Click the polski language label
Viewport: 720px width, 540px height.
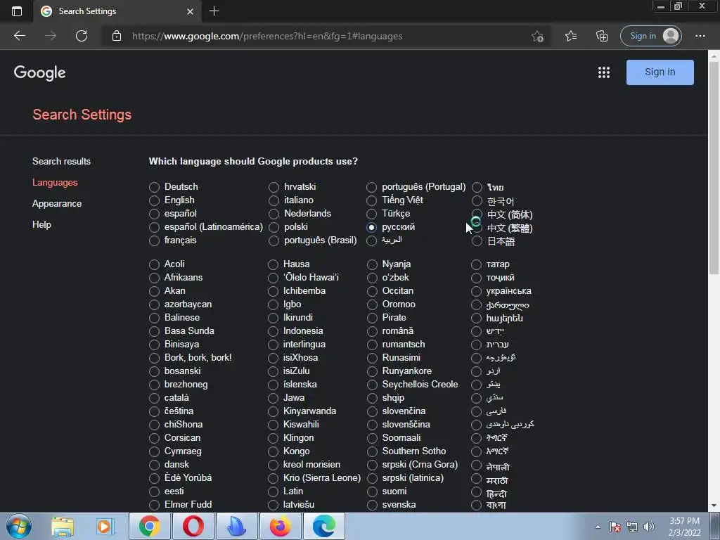tap(296, 227)
